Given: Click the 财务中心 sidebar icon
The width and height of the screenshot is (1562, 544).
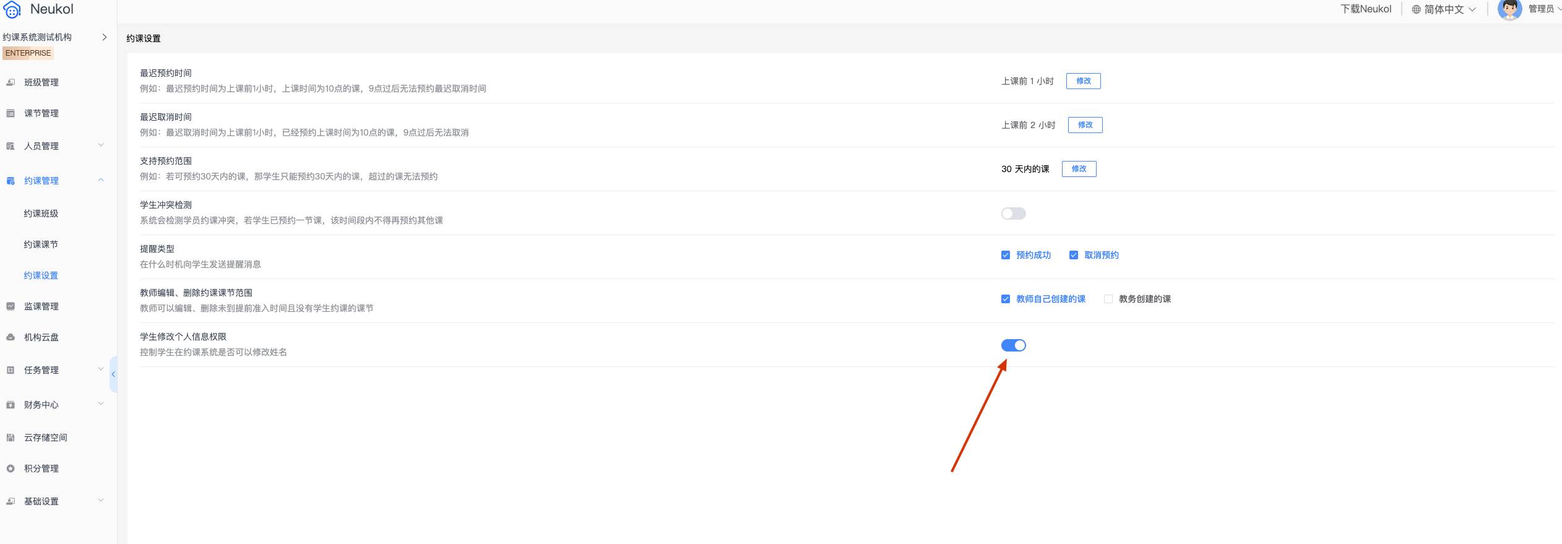Looking at the screenshot, I should tap(11, 405).
